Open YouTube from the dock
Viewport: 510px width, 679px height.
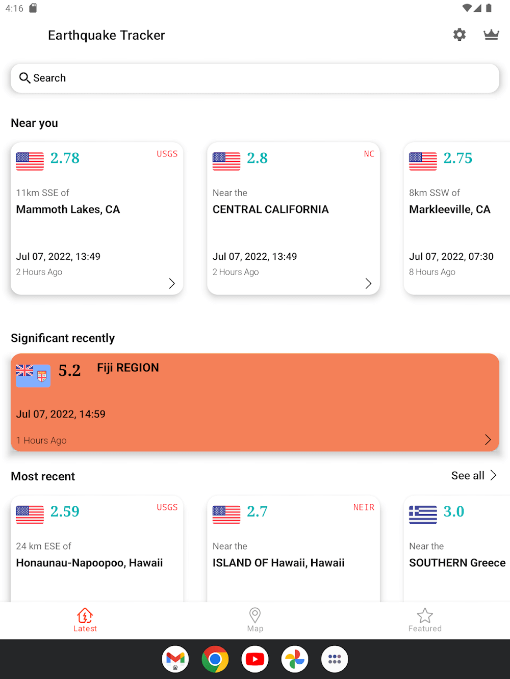click(x=255, y=659)
